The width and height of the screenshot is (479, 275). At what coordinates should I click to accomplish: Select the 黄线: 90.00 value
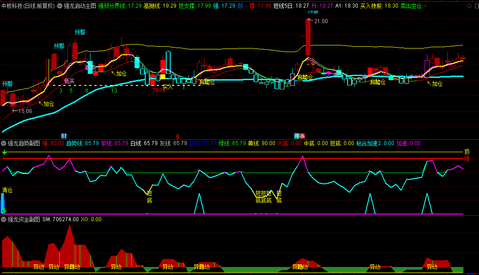click(262, 143)
